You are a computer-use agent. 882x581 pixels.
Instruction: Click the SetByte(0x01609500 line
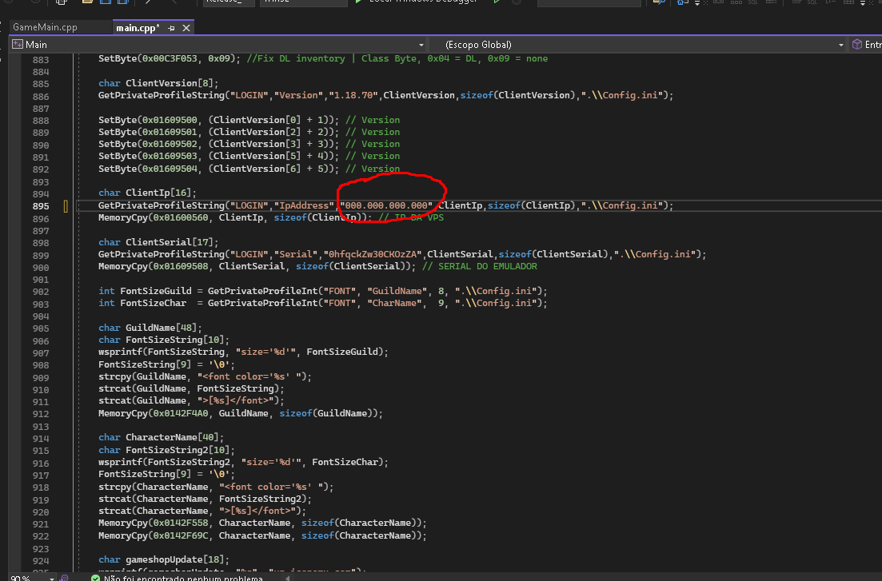[x=249, y=120]
